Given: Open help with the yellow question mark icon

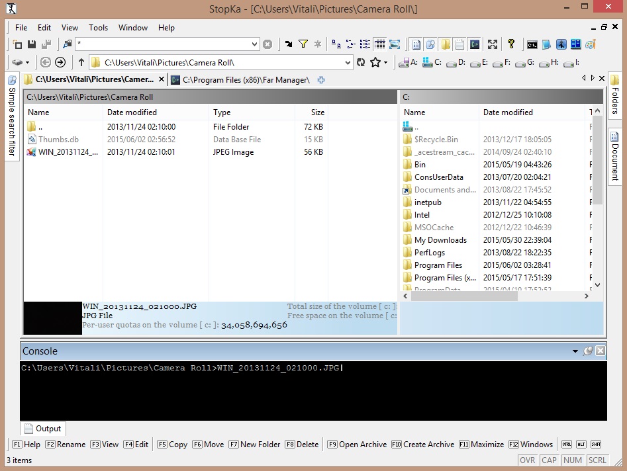Looking at the screenshot, I should coord(510,44).
